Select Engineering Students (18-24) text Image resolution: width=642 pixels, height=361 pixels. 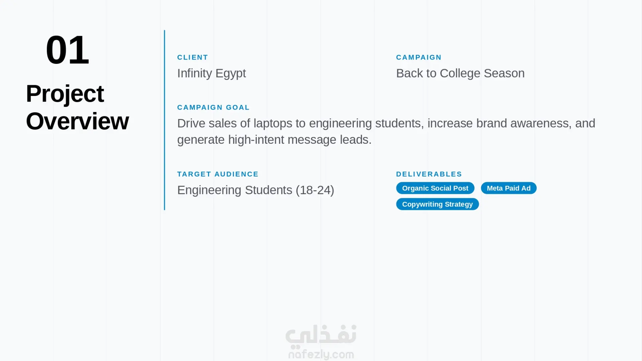(256, 190)
